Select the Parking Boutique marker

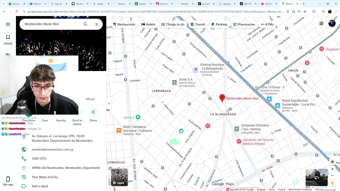(x=196, y=70)
